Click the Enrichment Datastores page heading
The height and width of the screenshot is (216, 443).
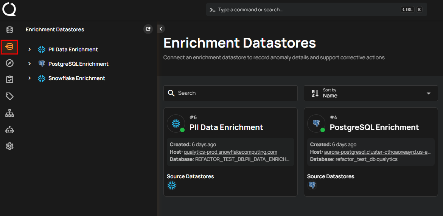(x=239, y=43)
